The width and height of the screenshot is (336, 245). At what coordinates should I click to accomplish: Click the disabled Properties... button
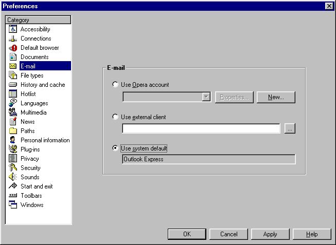234,97
